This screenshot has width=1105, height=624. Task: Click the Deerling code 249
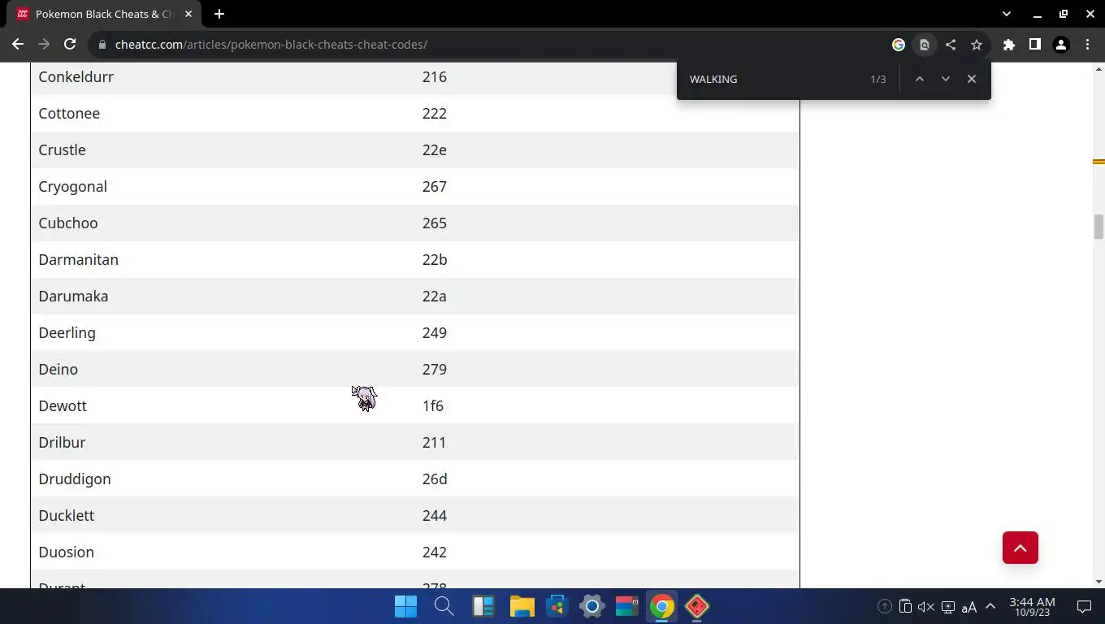435,332
